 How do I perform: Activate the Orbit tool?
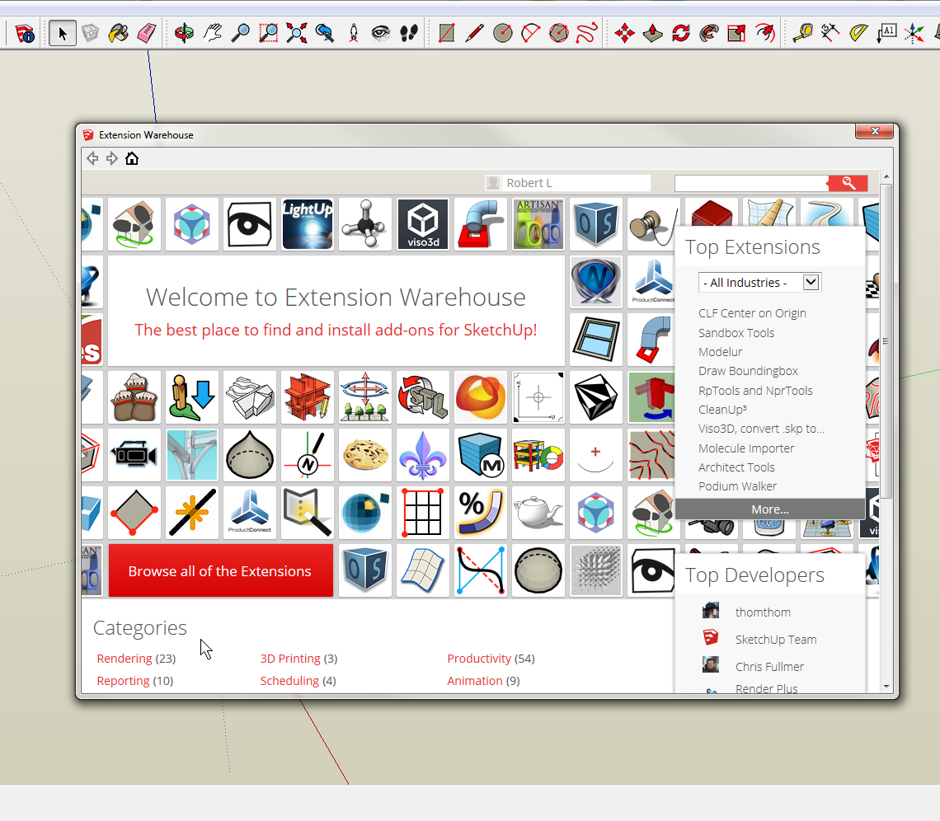point(185,33)
